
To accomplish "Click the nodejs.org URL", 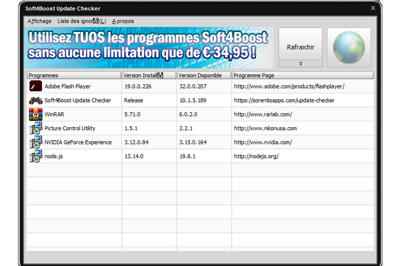I will 256,156.
